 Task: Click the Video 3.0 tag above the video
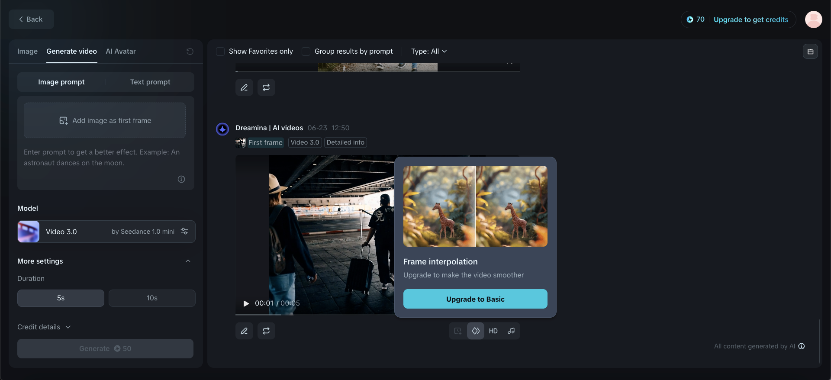(x=305, y=142)
